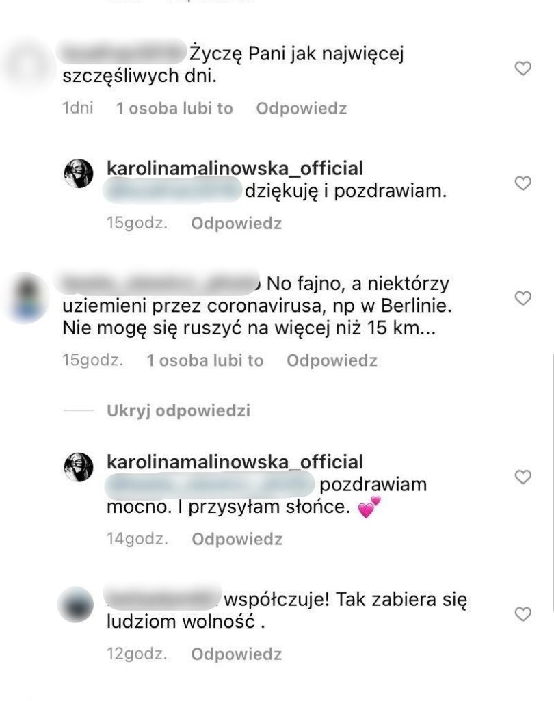Image resolution: width=554 pixels, height=701 pixels.
Task: Open karolinamalinowska_official username above "pozdrawiam mocno"
Action: click(235, 462)
